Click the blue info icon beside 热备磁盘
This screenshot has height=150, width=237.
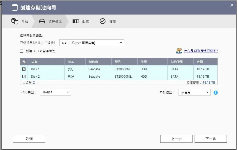coord(216,92)
